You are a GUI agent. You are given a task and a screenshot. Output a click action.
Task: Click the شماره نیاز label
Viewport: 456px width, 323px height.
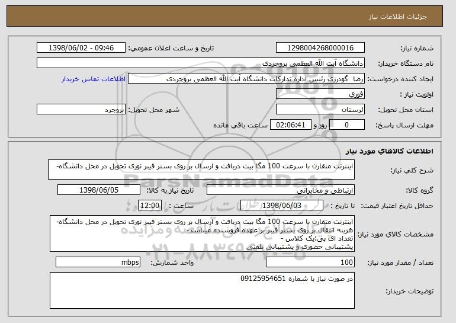click(417, 48)
